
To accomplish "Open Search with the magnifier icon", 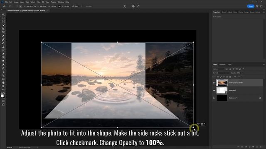I will 257,6.
